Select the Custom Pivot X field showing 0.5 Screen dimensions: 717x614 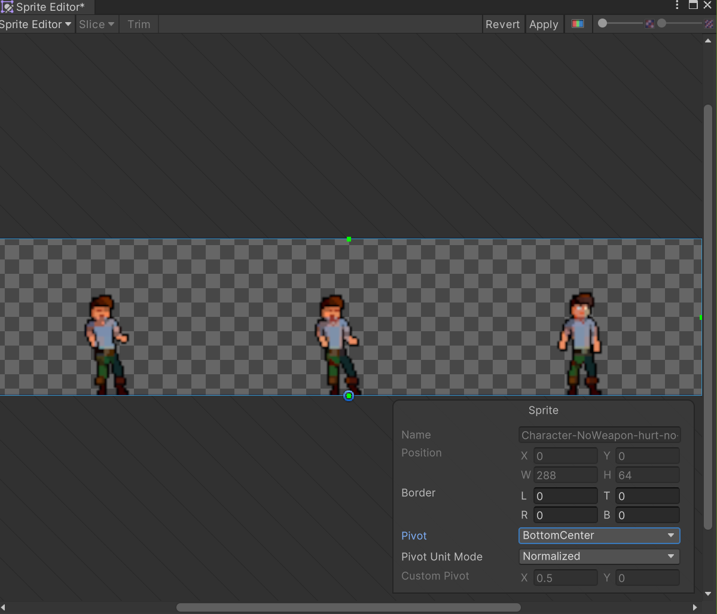click(565, 578)
